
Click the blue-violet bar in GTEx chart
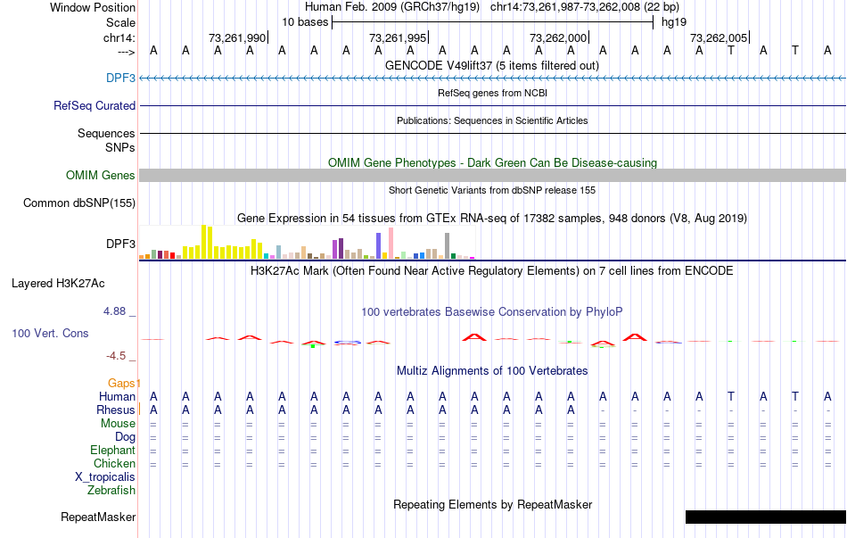[379, 246]
